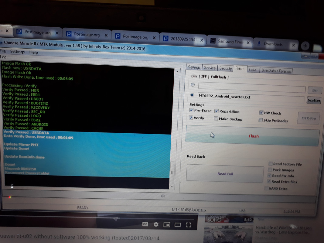324x243 pixels.
Task: Open the Settings tab in the right panel
Action: pos(194,67)
